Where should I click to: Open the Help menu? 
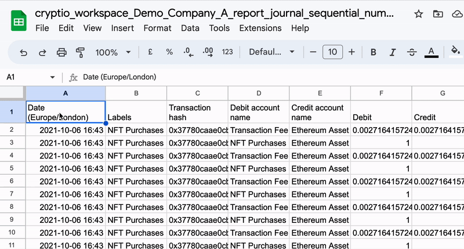[x=300, y=28]
